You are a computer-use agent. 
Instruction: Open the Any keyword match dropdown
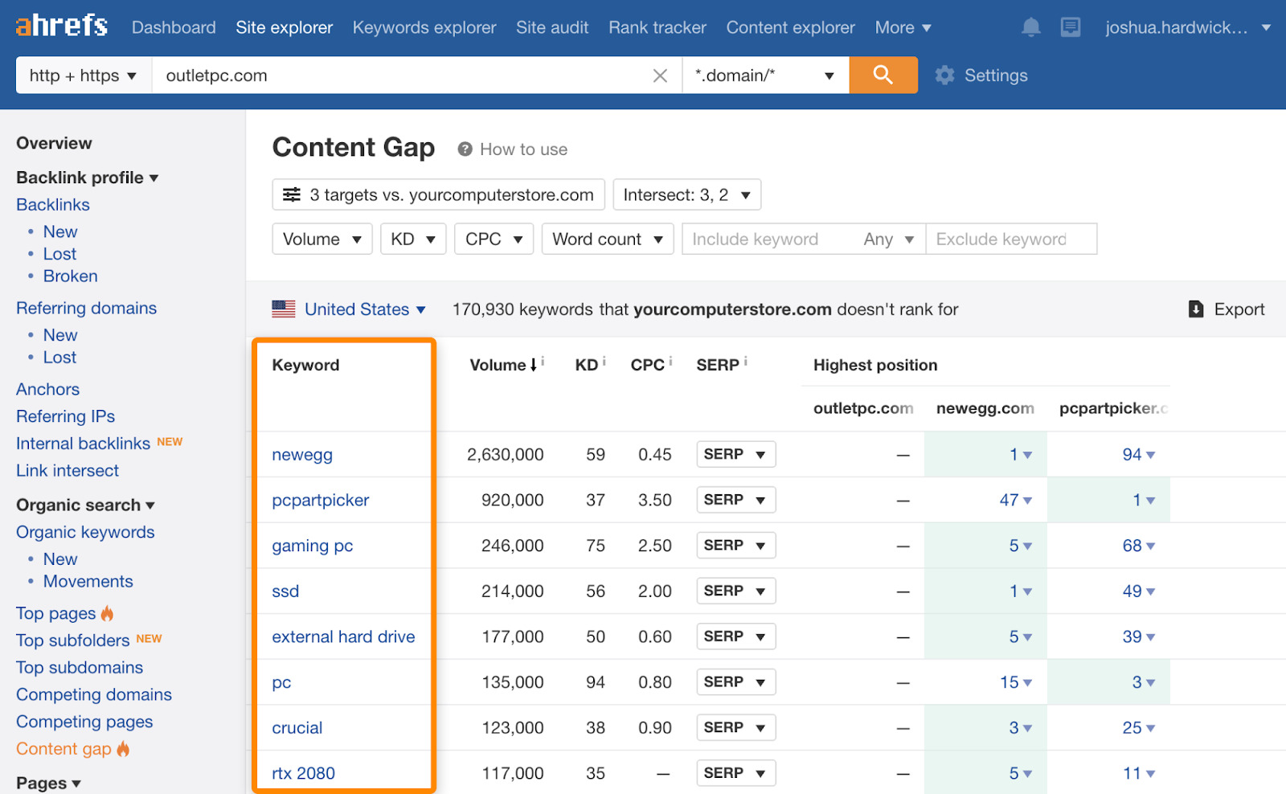tap(889, 239)
